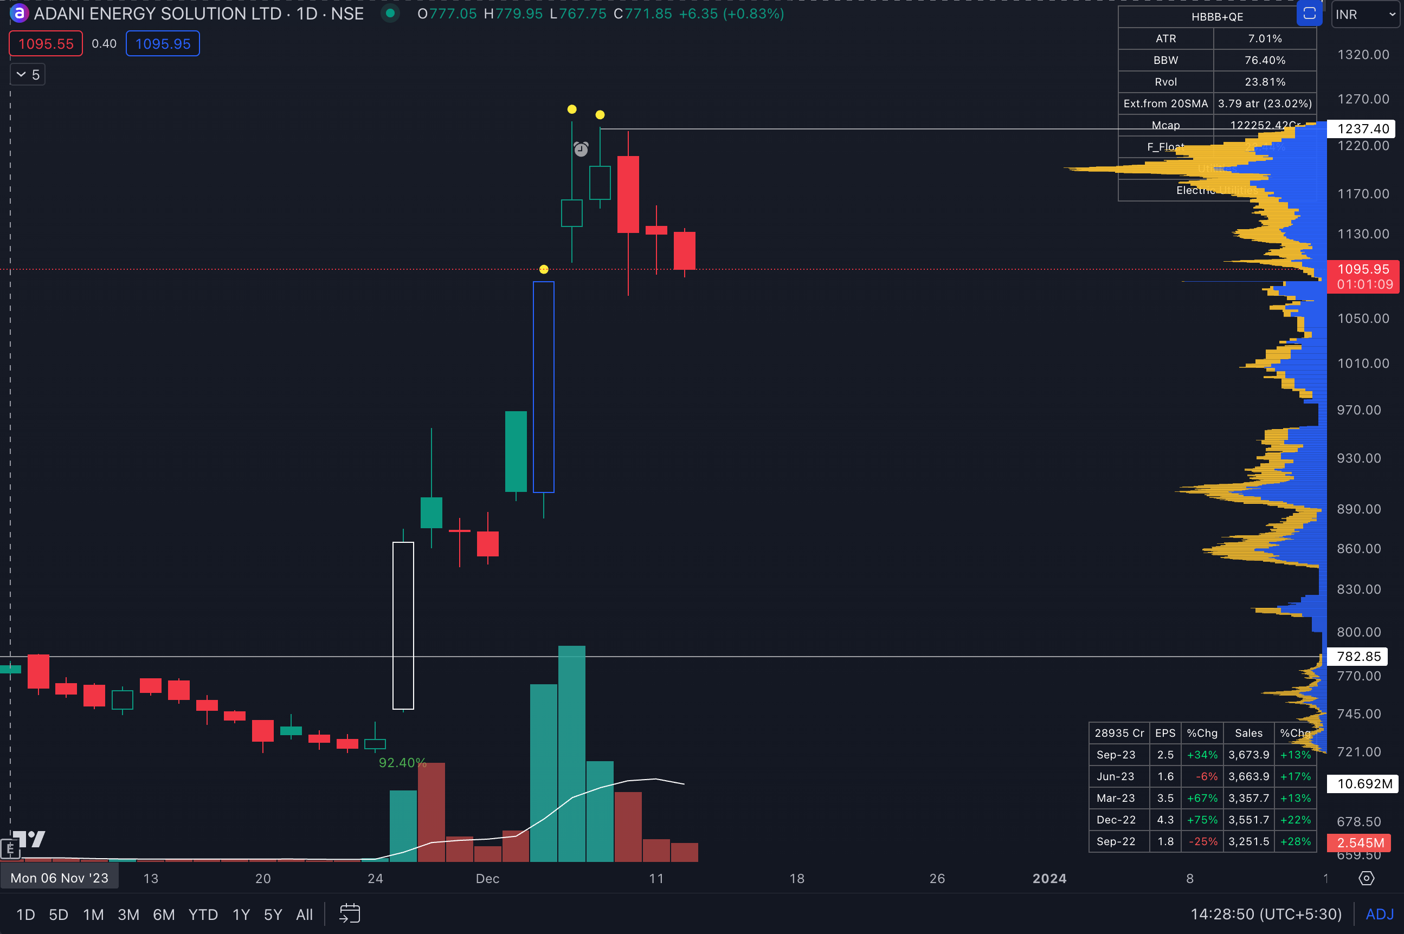
Task: Click the sell price 1095.55 button
Action: point(46,43)
